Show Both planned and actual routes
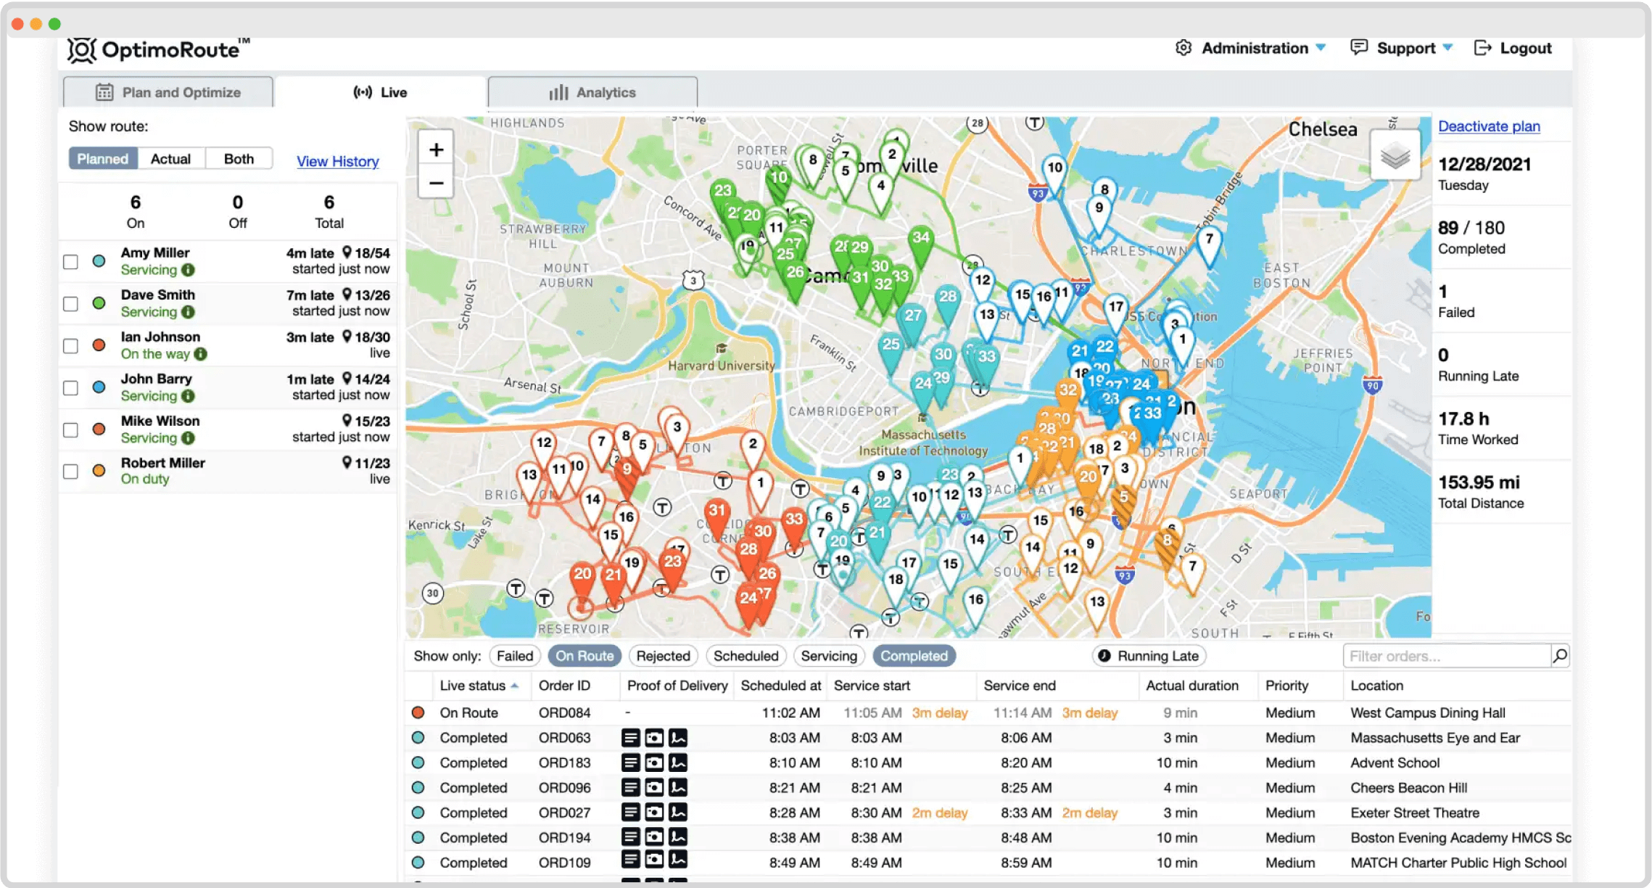Viewport: 1652px width, 888px height. click(239, 159)
